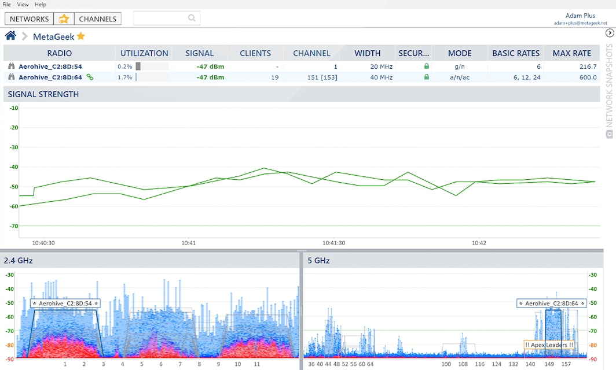Sort by RADIO column header
Viewport: 616px width, 370px height.
pos(59,53)
